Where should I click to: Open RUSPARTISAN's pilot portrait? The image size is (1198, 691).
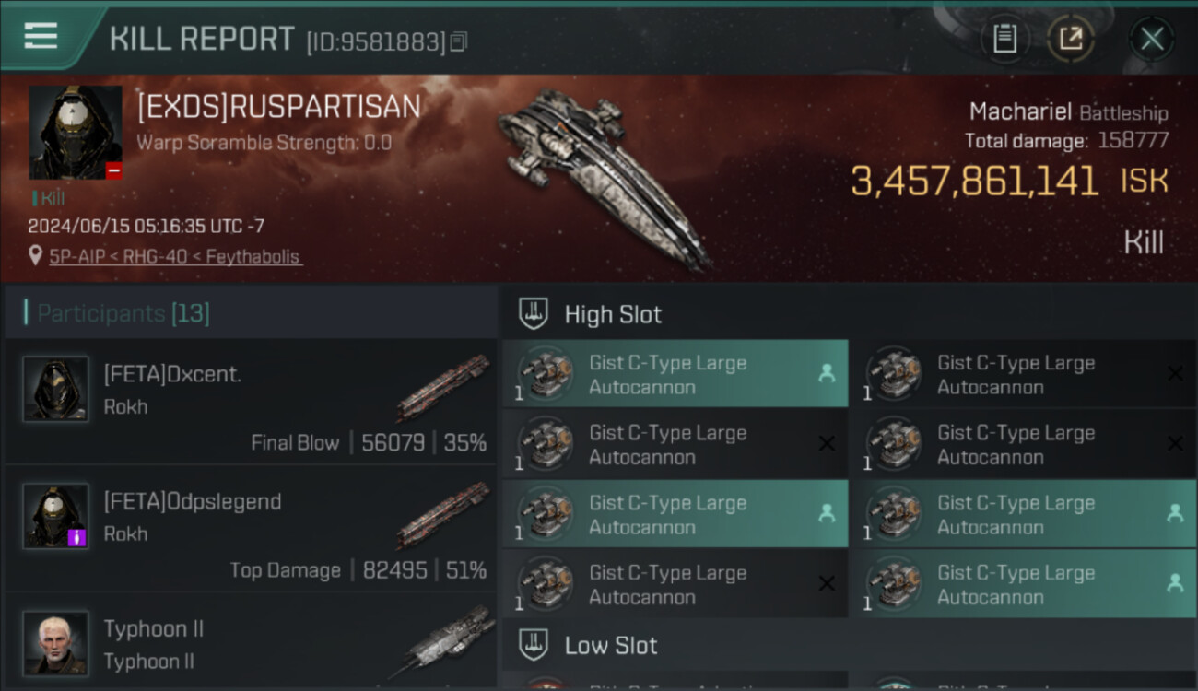(76, 133)
